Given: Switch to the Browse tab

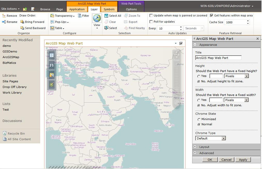Looking at the screenshot, I should [x=45, y=9].
